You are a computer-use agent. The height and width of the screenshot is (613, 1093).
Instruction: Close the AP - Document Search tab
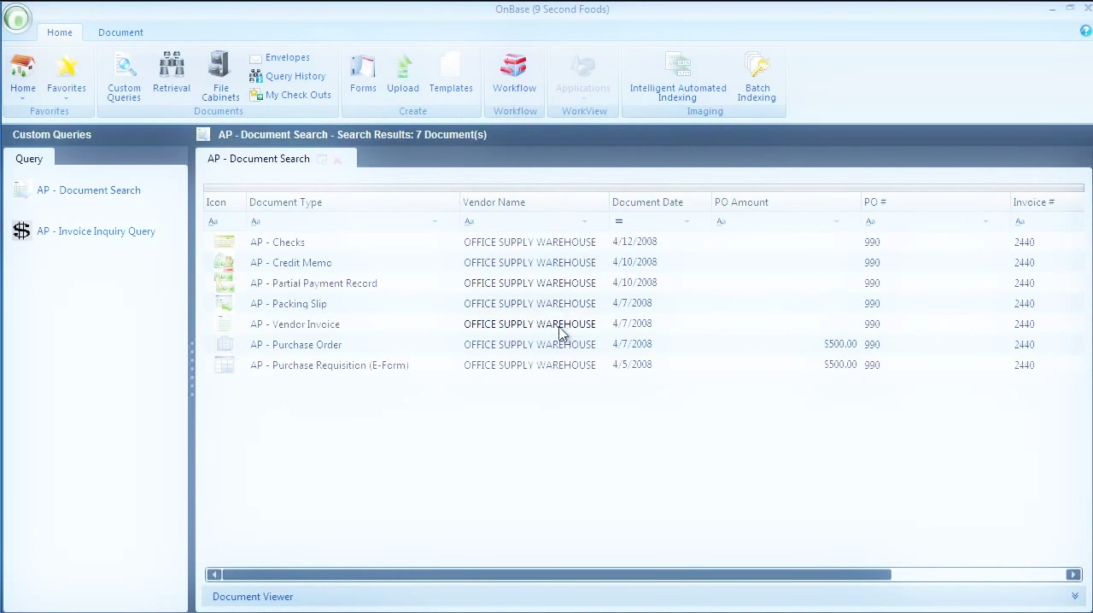click(337, 160)
